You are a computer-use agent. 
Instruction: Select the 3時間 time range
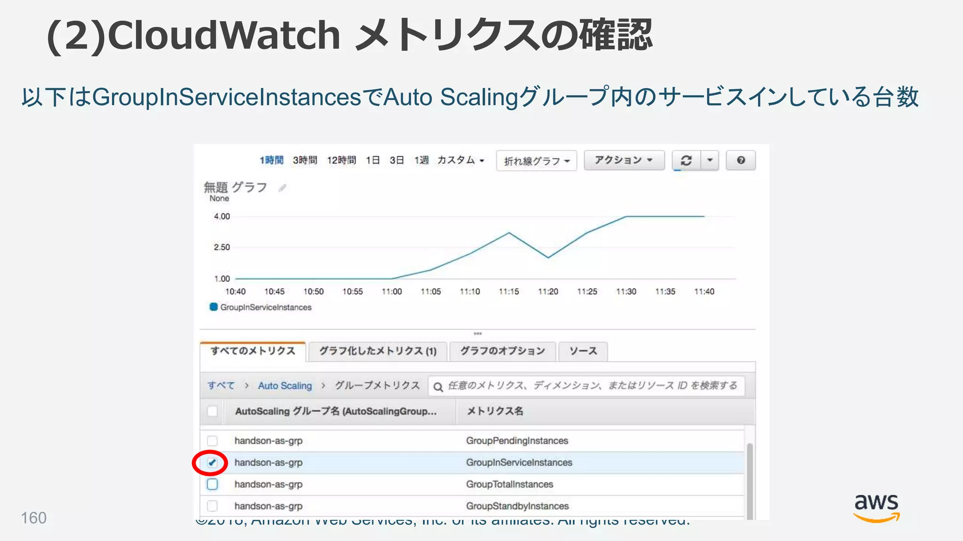[x=305, y=160]
